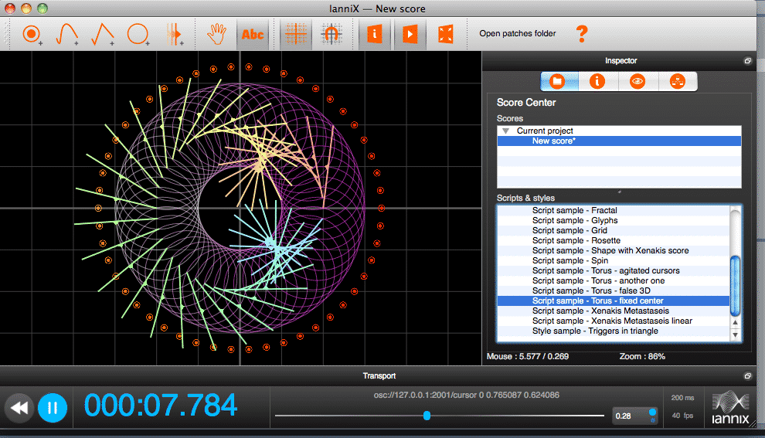Click the playback speed slider handle
Image resolution: width=765 pixels, height=438 pixels.
(x=427, y=416)
